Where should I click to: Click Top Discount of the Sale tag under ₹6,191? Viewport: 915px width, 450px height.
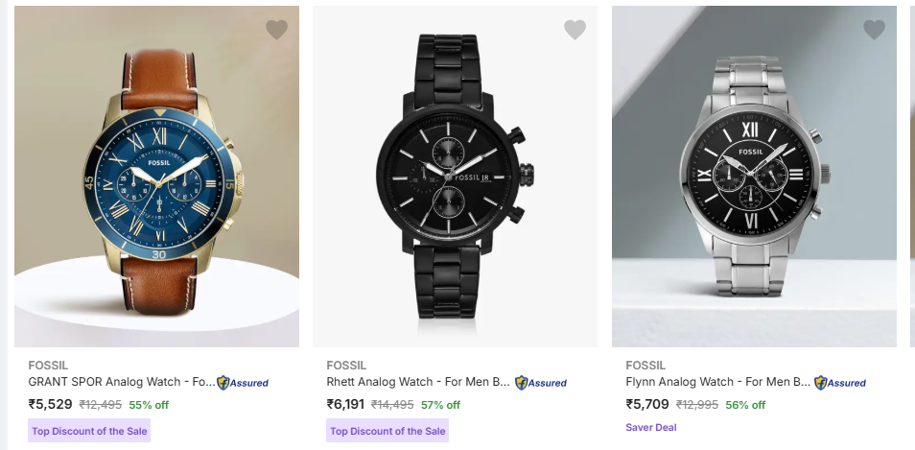coord(387,431)
